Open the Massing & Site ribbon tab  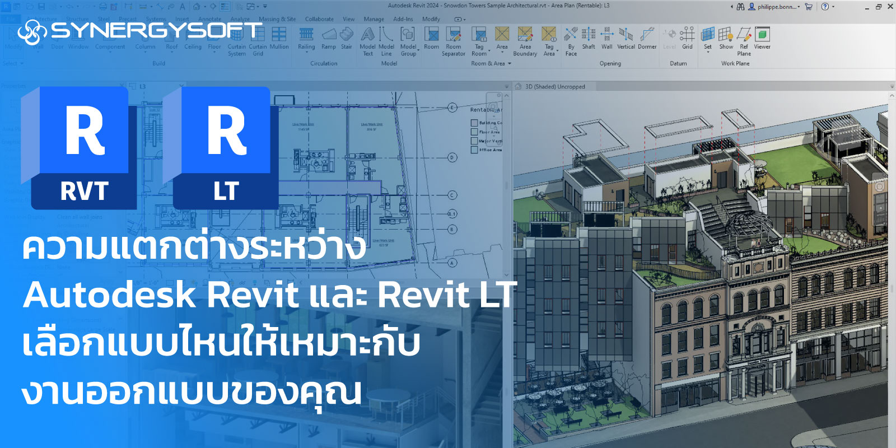pos(277,19)
